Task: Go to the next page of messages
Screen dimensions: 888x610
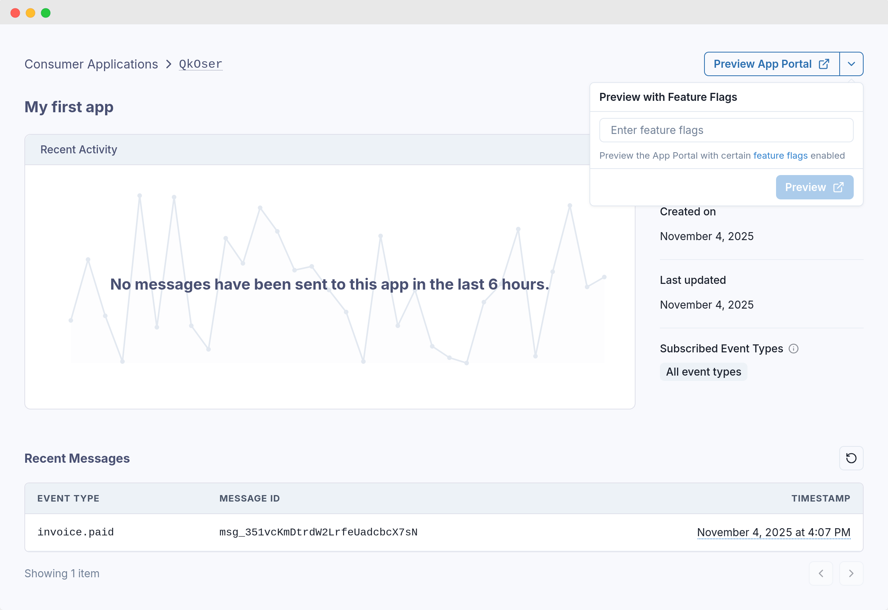Action: click(851, 573)
